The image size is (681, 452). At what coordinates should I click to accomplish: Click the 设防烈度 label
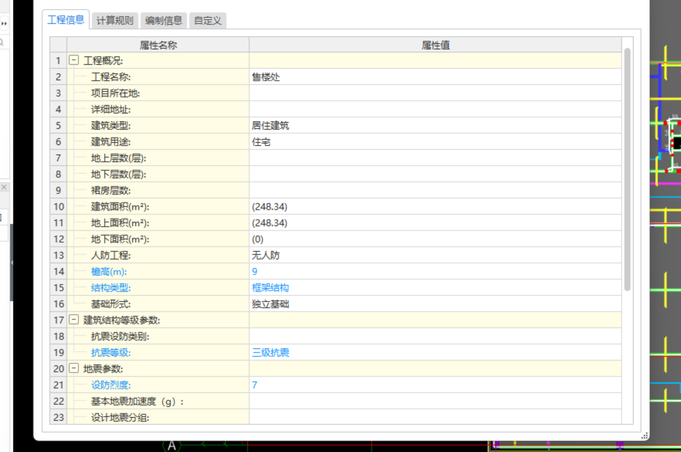tap(111, 385)
